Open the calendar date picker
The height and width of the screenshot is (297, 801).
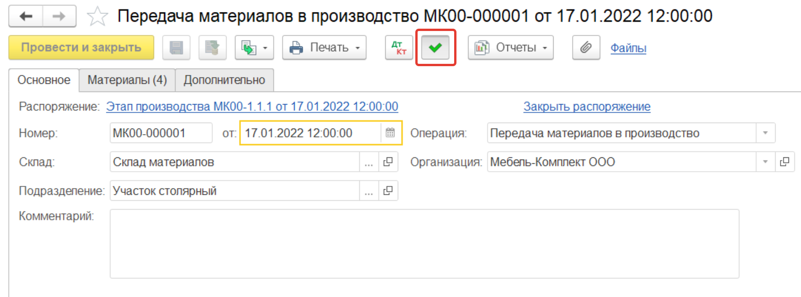click(390, 133)
